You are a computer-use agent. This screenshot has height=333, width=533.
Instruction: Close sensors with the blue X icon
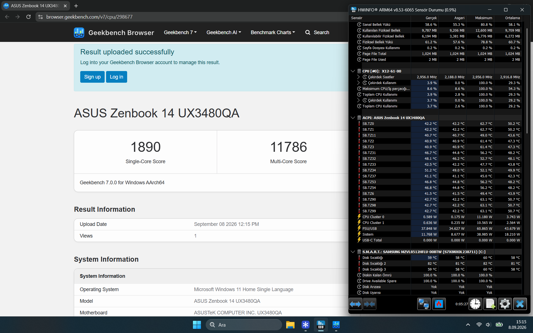[520, 304]
